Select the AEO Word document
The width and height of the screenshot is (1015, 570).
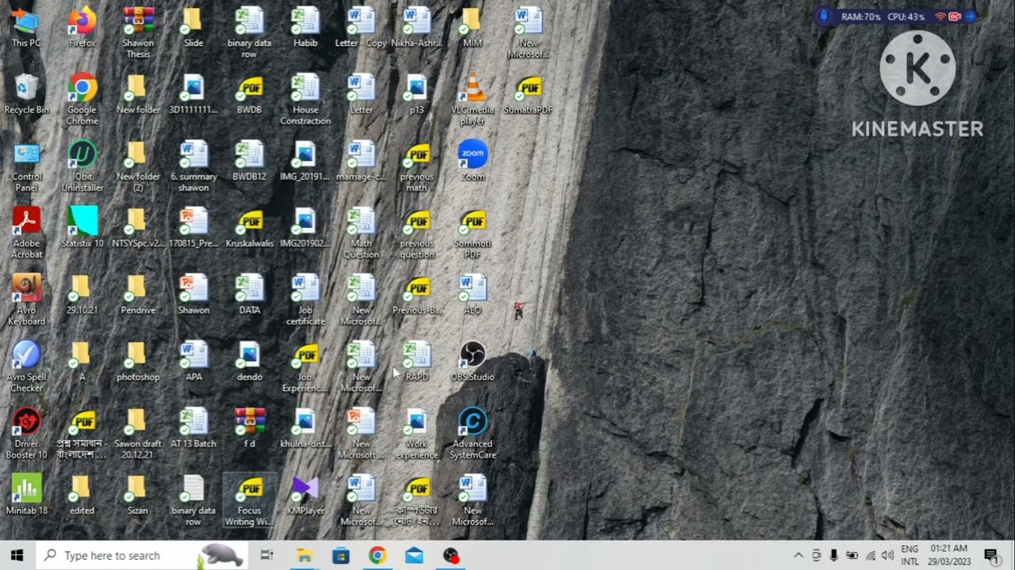pos(473,294)
